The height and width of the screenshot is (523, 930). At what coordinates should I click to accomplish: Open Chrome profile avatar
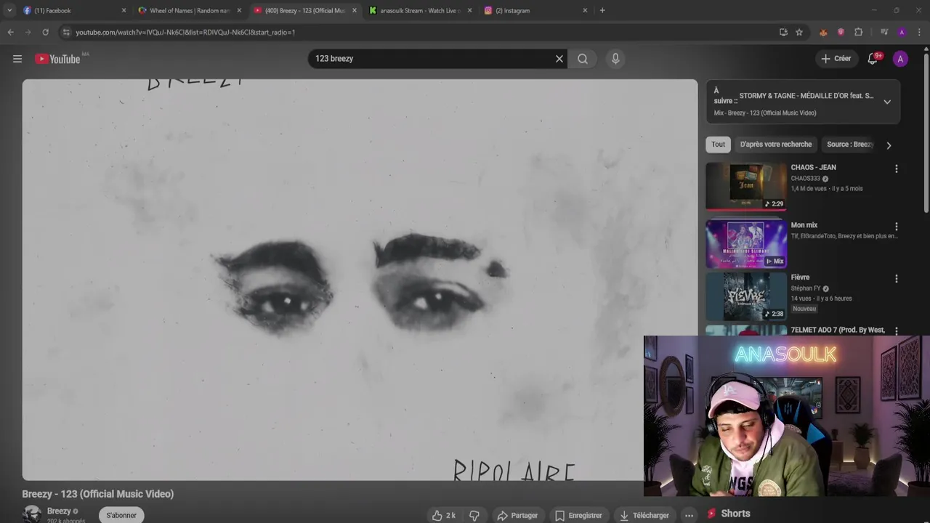coord(902,32)
